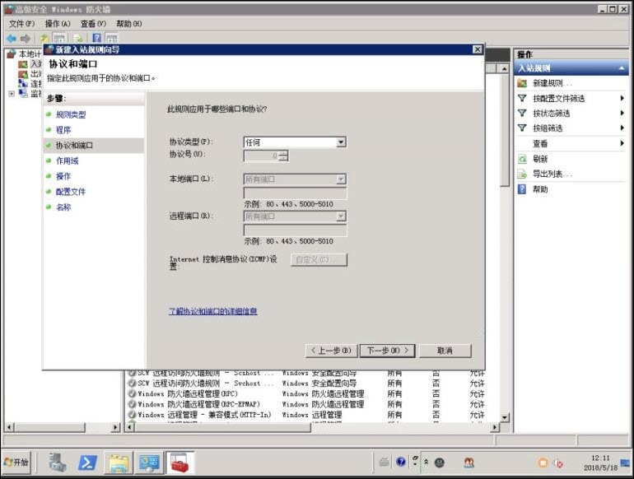Click the blue help icon in toolbar

[x=97, y=39]
